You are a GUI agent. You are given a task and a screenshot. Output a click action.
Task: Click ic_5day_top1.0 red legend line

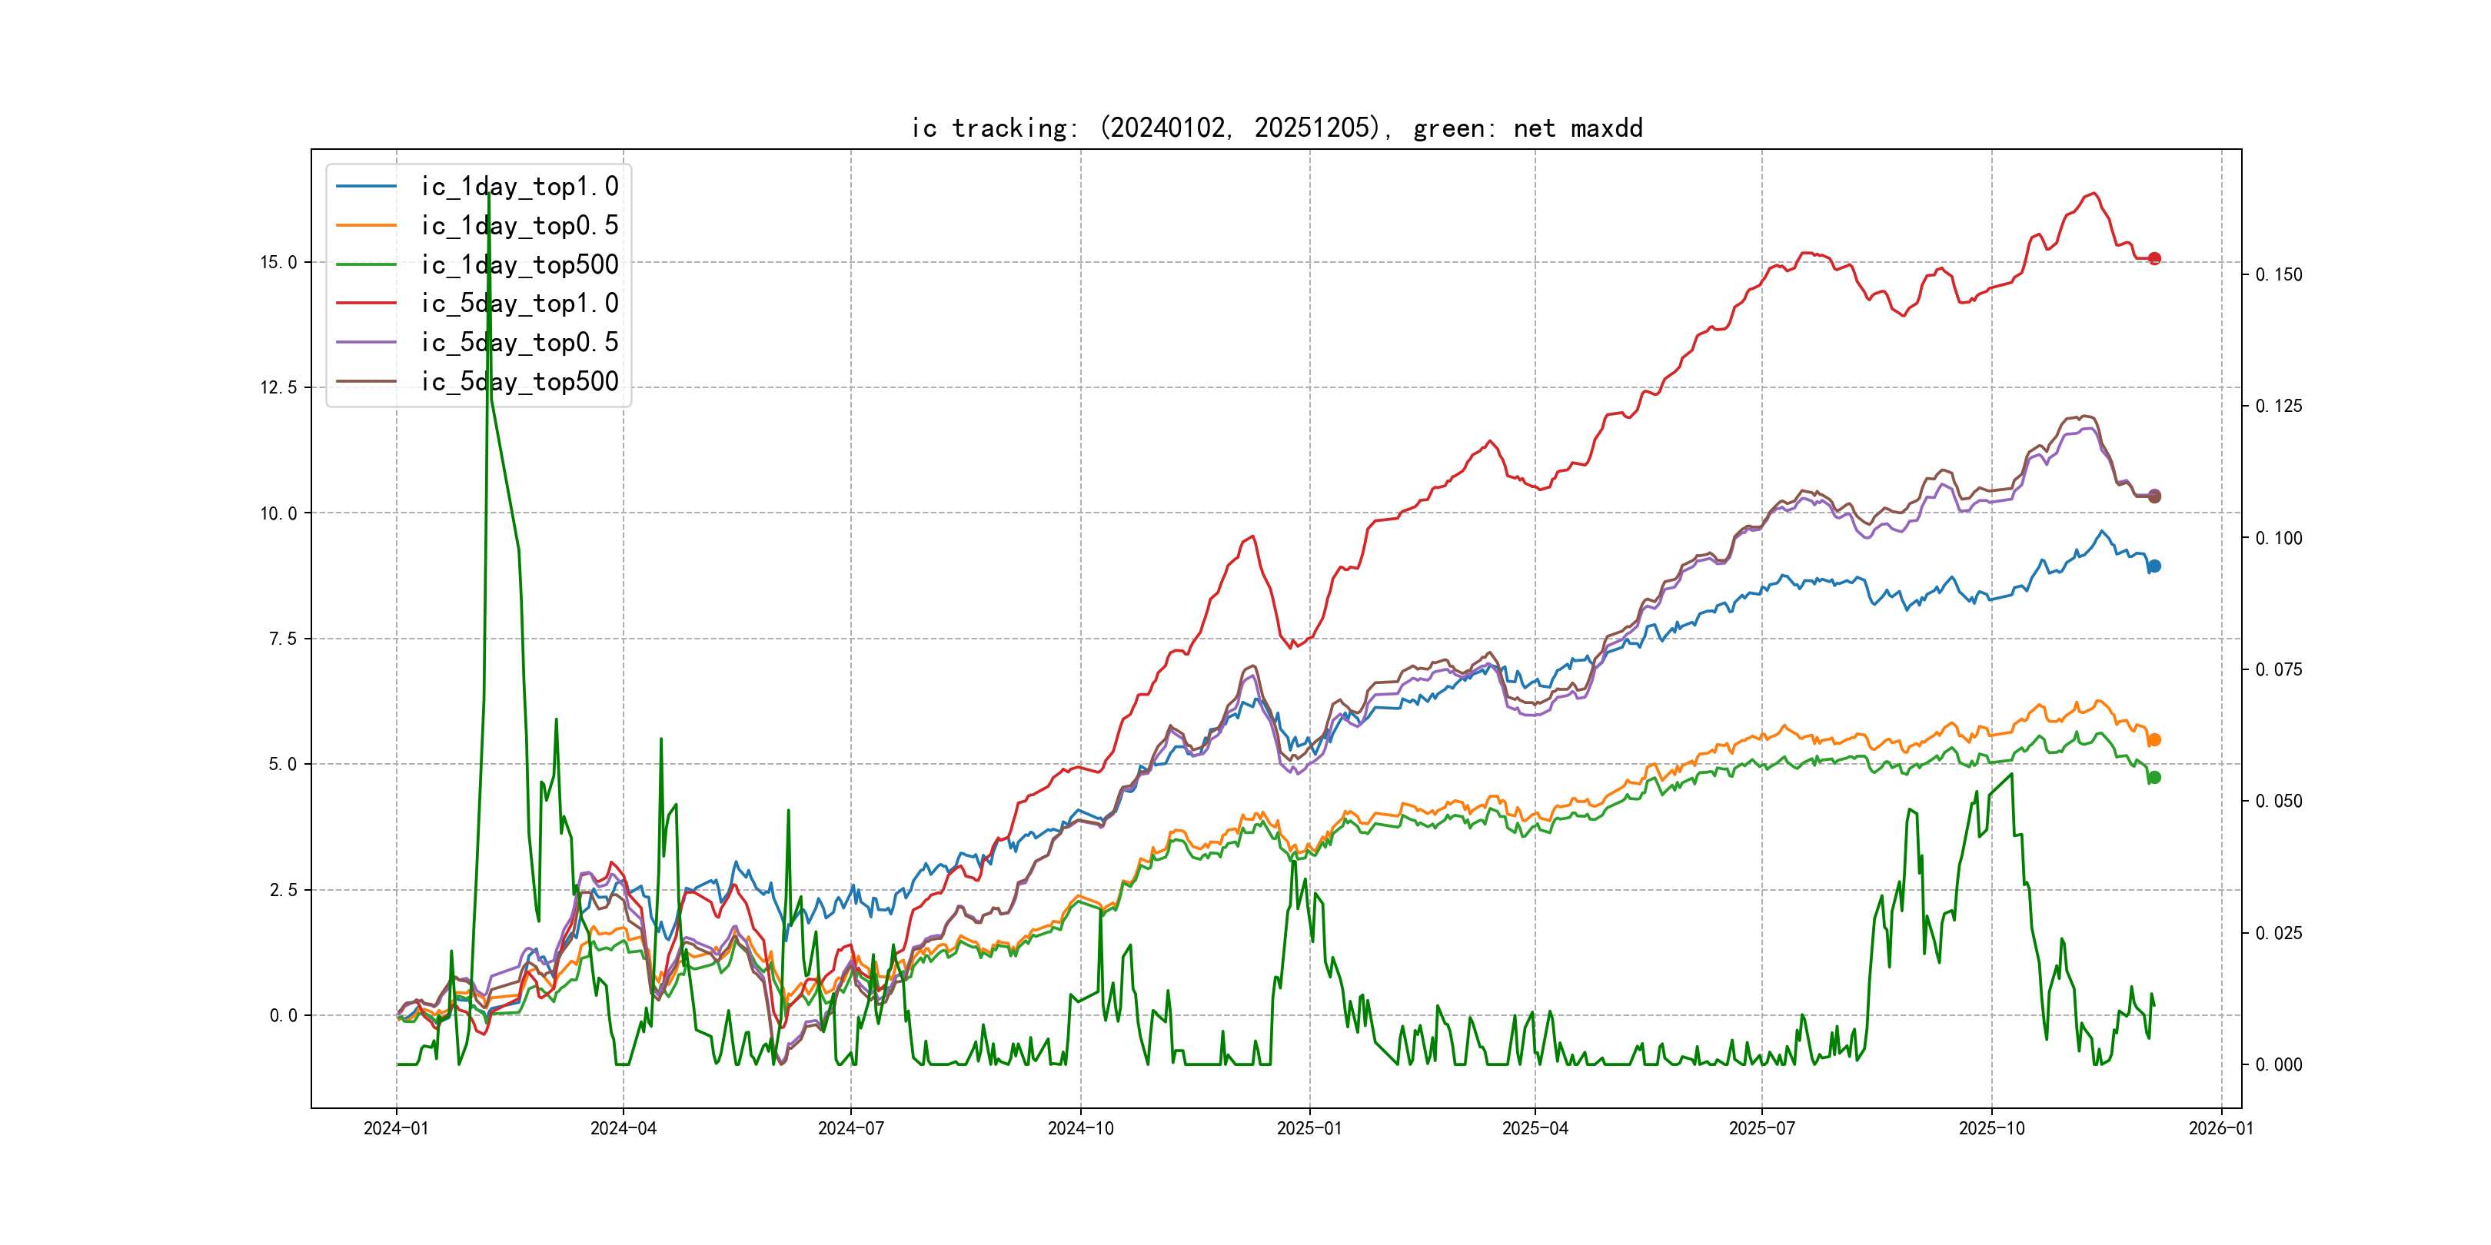pyautogui.click(x=365, y=303)
